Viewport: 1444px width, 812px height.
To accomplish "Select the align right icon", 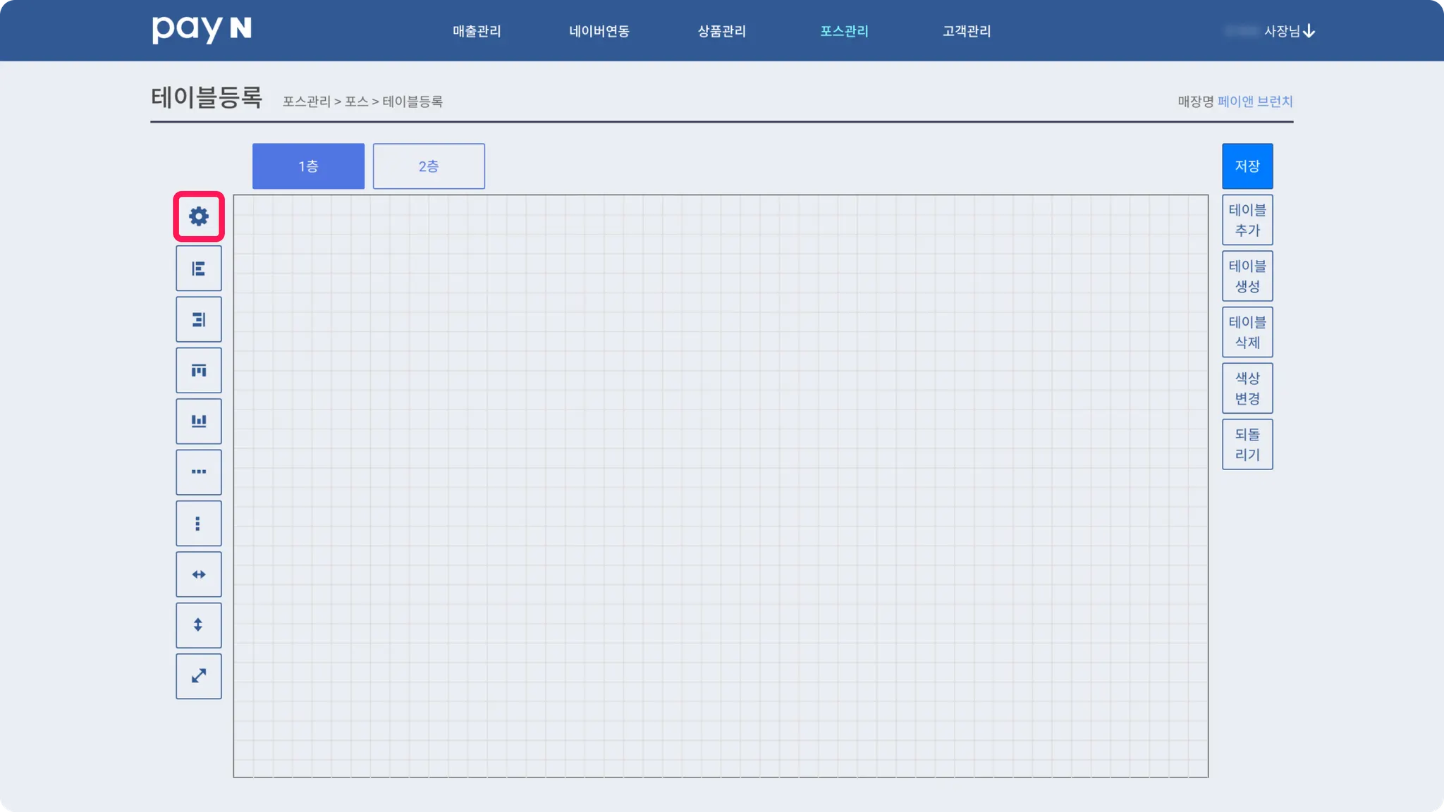I will pyautogui.click(x=199, y=320).
